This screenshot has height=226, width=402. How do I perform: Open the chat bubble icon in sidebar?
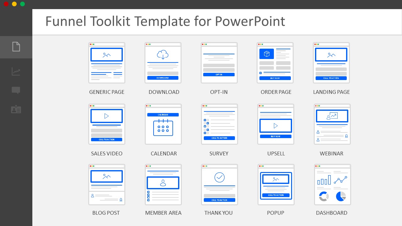click(x=16, y=90)
